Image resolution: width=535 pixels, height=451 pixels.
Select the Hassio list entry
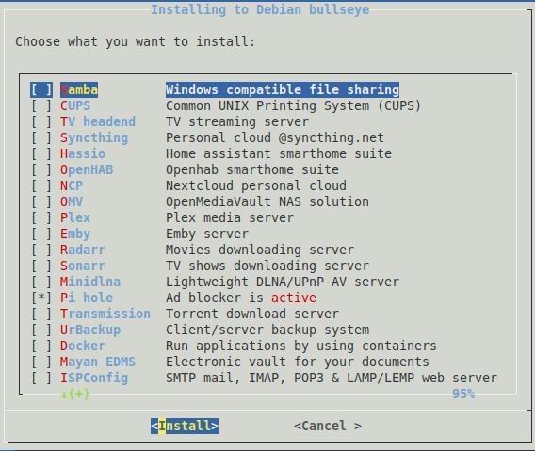(x=83, y=153)
